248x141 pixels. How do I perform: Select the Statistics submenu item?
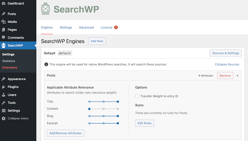tap(8, 61)
